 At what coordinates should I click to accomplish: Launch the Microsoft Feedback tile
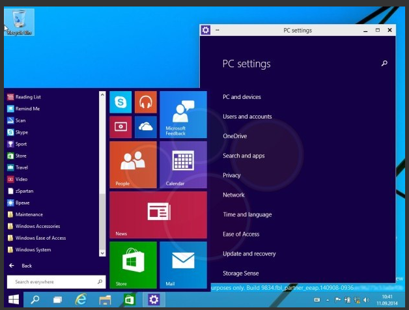pos(183,115)
